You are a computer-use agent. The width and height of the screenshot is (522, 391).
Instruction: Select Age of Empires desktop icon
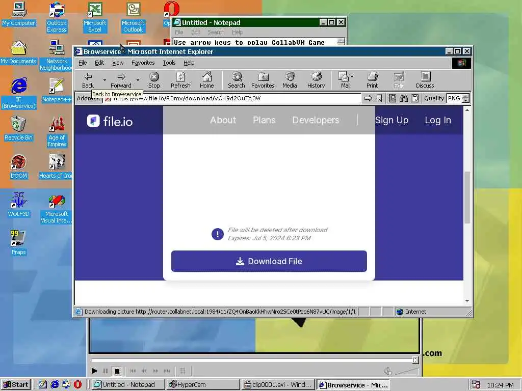(57, 132)
